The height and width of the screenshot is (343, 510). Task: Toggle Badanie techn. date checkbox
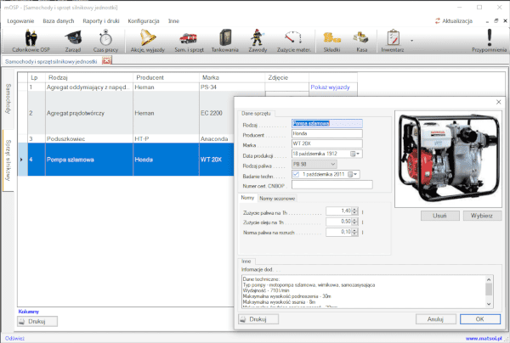[296, 174]
